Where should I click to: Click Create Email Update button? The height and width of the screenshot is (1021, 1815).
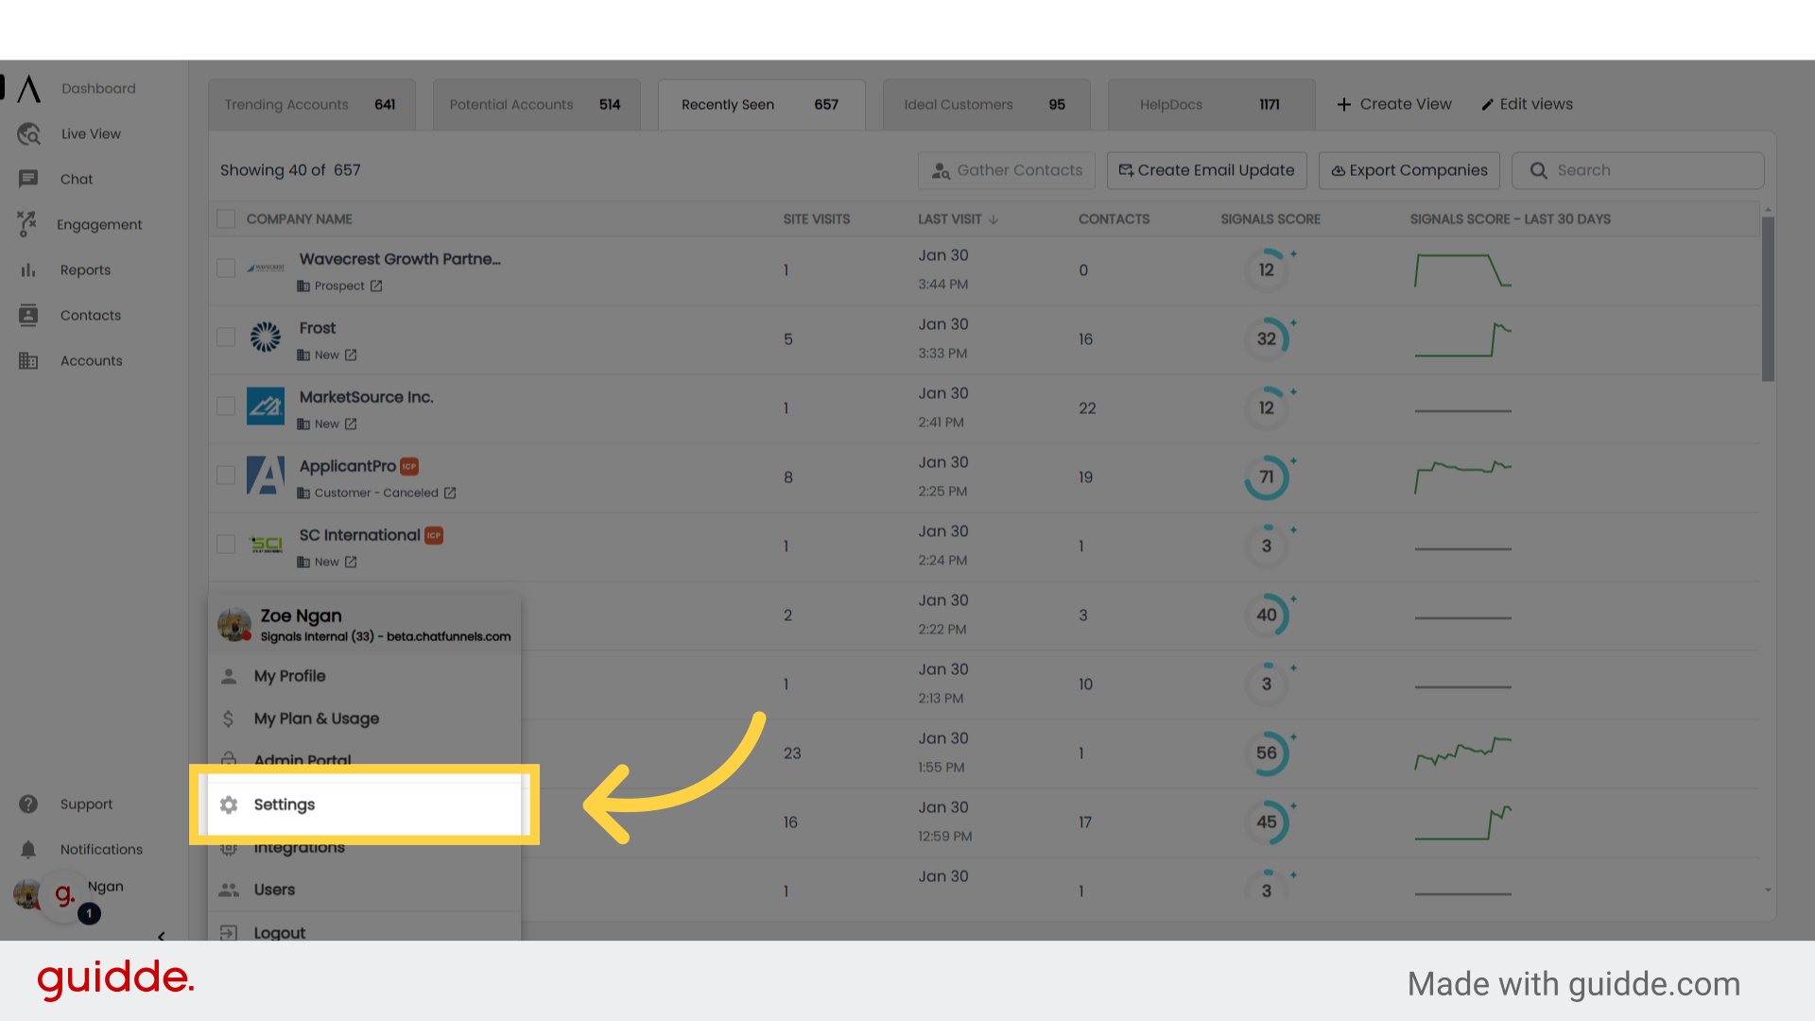coord(1207,171)
